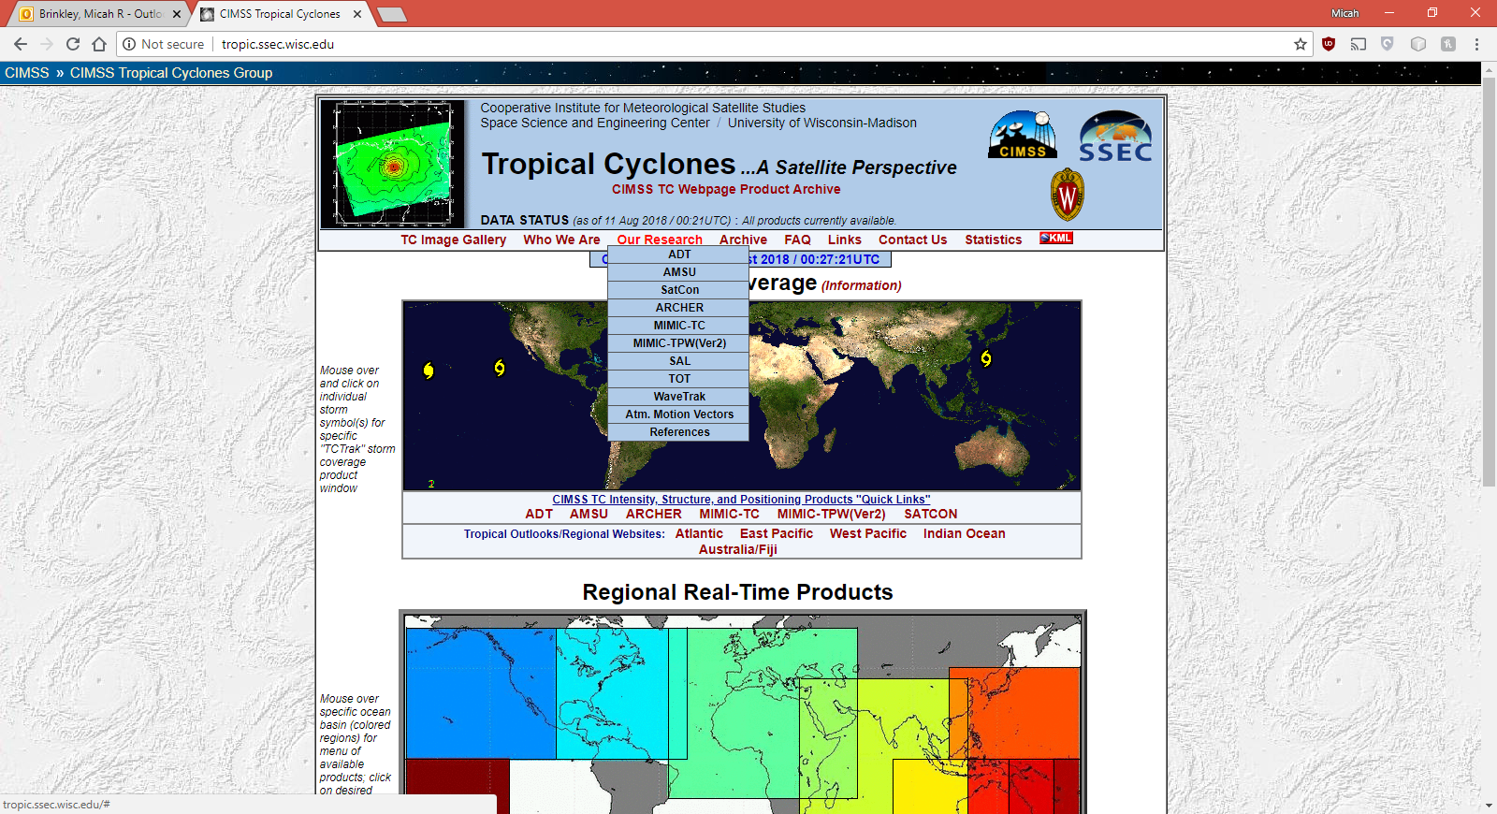The height and width of the screenshot is (814, 1497).
Task: Open Indian Ocean regional website
Action: tap(965, 533)
